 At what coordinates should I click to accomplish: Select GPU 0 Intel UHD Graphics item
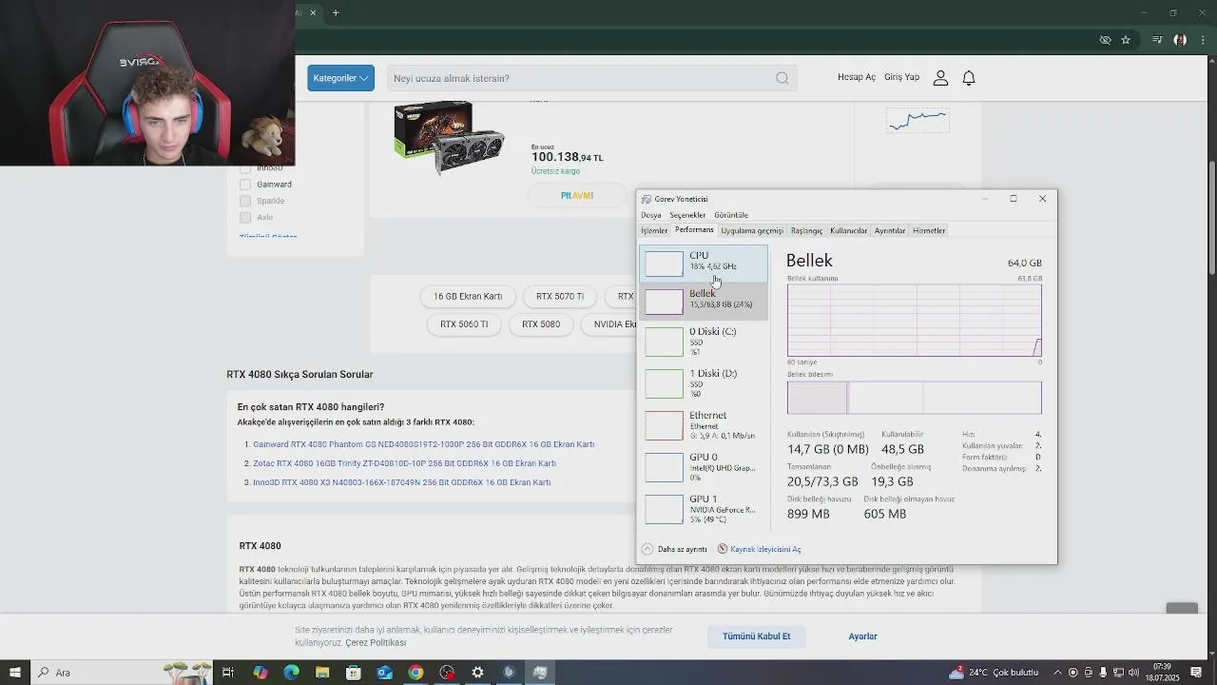tap(704, 467)
